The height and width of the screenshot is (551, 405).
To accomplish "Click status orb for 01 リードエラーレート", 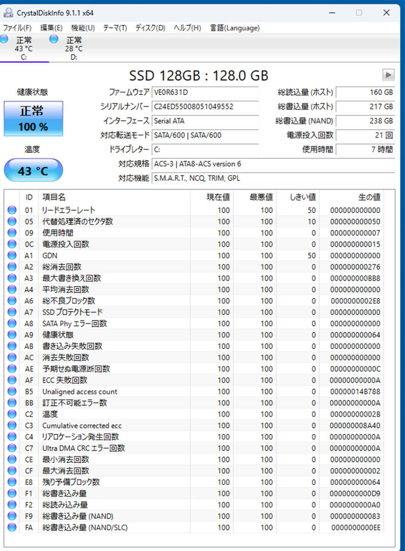I will tap(12, 210).
